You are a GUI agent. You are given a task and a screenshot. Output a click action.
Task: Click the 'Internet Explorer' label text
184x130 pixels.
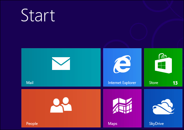[x=122, y=83]
